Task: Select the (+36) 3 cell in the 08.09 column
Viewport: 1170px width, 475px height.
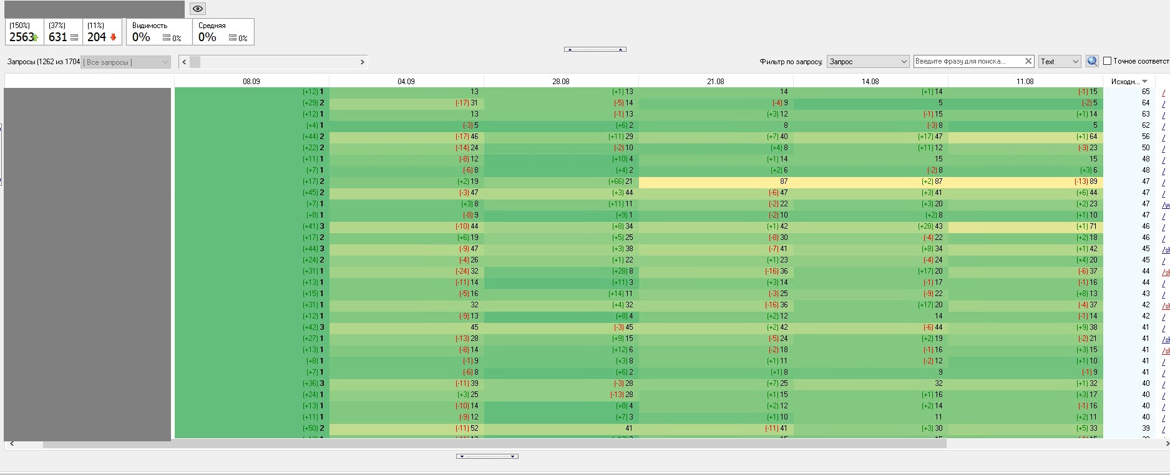Action: point(251,383)
